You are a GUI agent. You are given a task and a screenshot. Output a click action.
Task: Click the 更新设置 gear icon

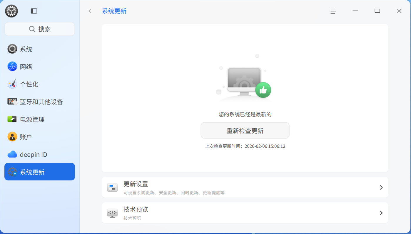pos(112,187)
